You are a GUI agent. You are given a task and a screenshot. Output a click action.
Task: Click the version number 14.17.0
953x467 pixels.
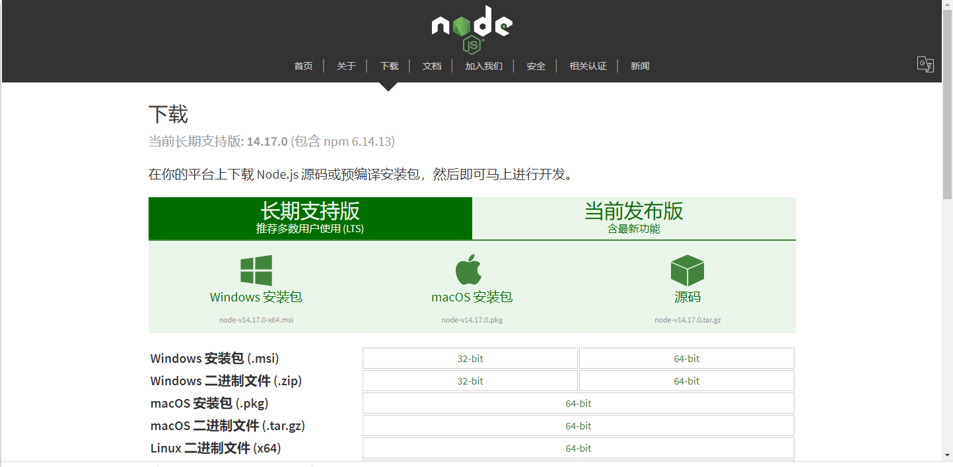pyautogui.click(x=267, y=141)
